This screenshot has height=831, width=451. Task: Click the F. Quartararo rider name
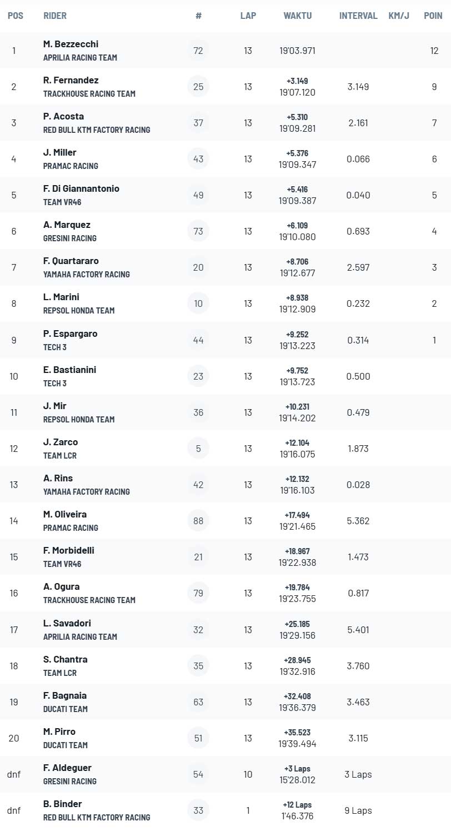coord(71,261)
